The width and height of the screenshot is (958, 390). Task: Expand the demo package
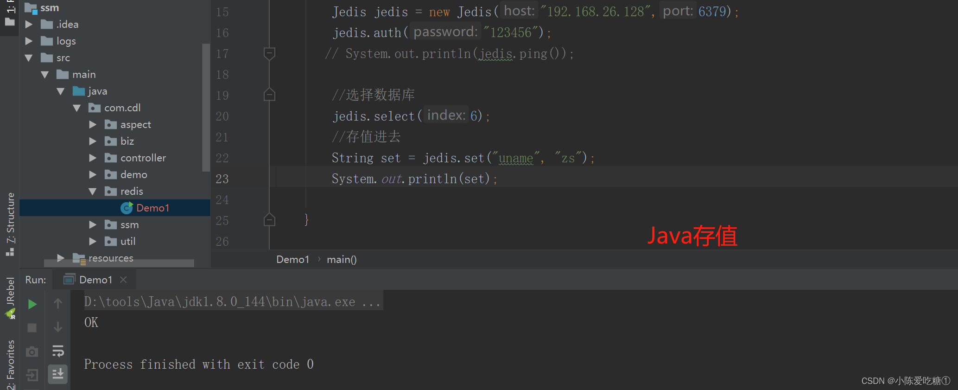click(x=93, y=175)
